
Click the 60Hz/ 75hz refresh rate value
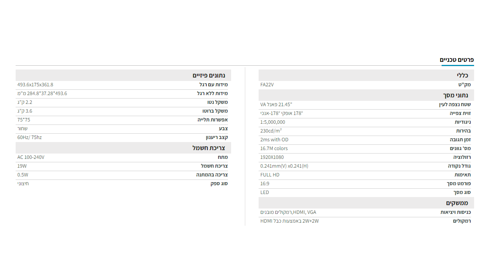pos(29,137)
